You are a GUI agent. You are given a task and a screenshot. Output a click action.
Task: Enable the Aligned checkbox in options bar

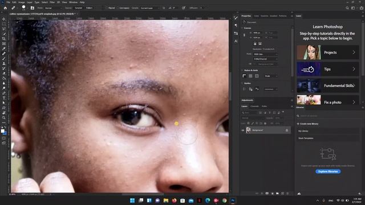click(x=107, y=8)
